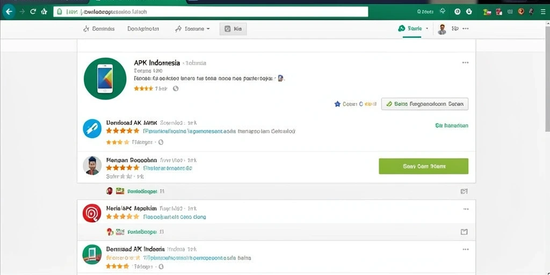The width and height of the screenshot is (550, 275).
Task: Click the green Saay Cam button
Action: coord(423,167)
